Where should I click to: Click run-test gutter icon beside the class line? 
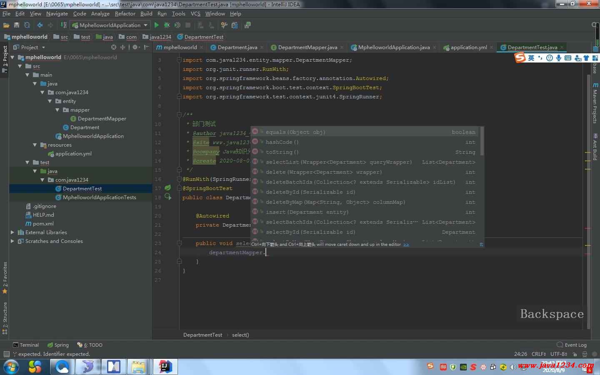[168, 197]
